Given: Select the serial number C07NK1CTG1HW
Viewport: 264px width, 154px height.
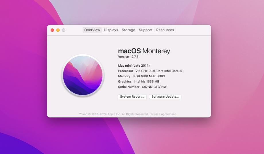Looking at the screenshot, I should [x=154, y=87].
